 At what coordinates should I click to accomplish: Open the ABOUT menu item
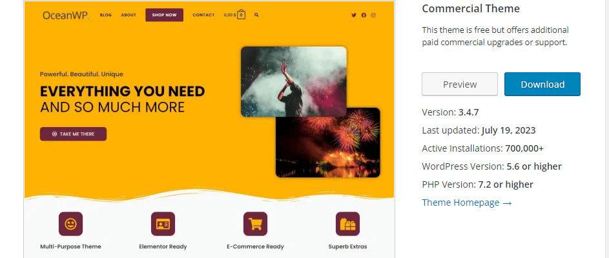tap(129, 15)
